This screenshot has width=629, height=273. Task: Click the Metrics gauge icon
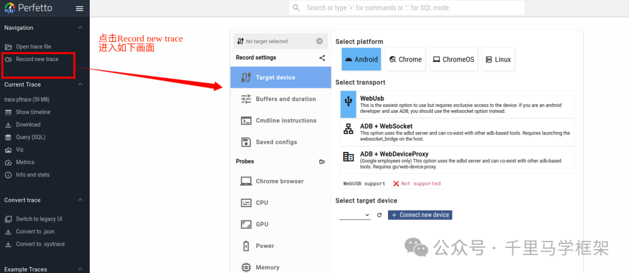8,162
